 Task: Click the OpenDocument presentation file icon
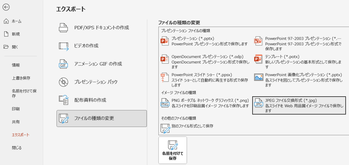tap(165, 59)
